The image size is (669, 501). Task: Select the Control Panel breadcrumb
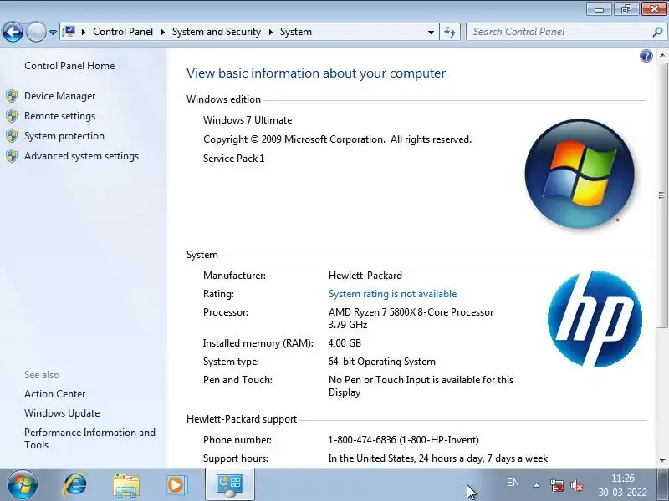click(x=123, y=32)
